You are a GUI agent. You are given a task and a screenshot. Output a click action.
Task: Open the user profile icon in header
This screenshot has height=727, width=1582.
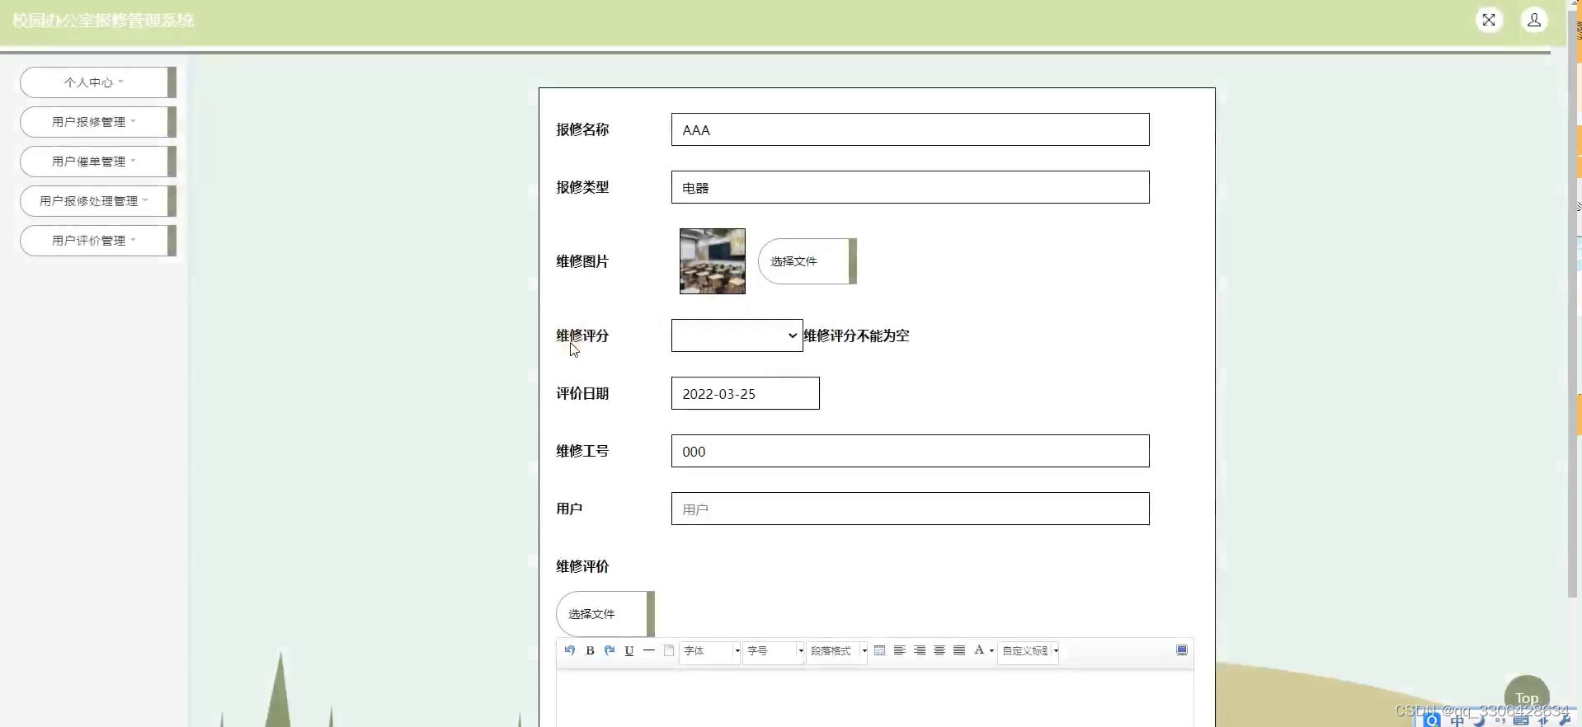(1534, 20)
